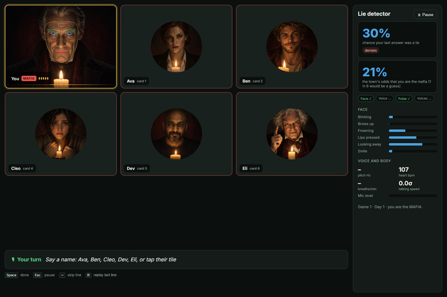Image resolution: width=447 pixels, height=297 pixels.
Task: Pause the lie detector
Action: [425, 14]
